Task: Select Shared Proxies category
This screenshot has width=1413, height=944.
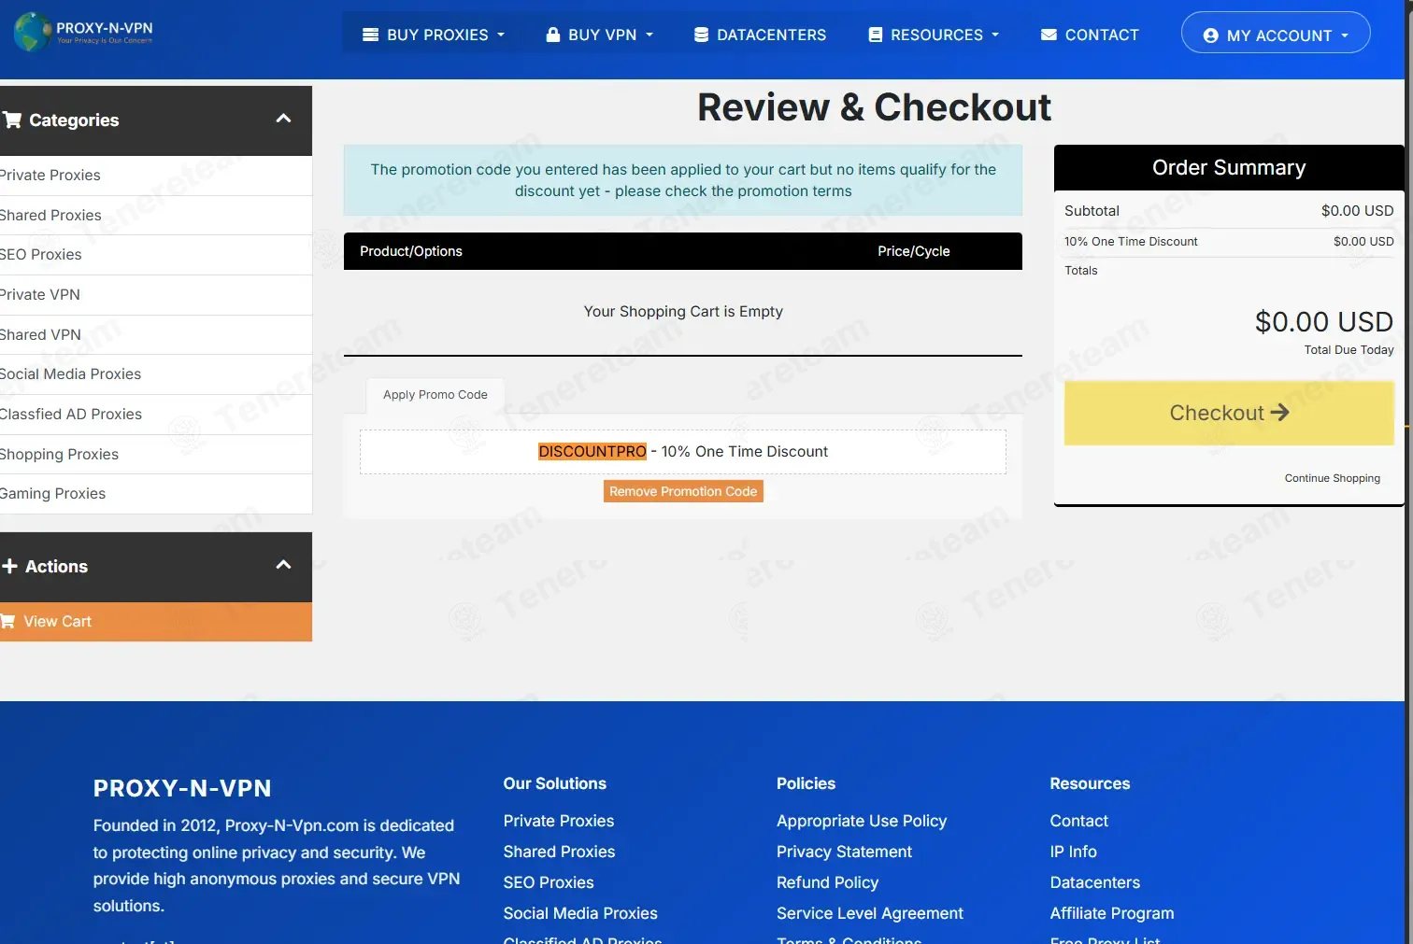Action: coord(156,216)
